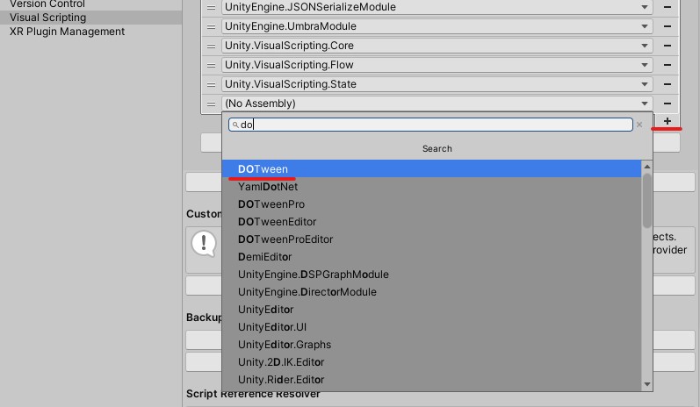700x407 pixels.
Task: Choose DOTweenPro assembly
Action: [432, 204]
